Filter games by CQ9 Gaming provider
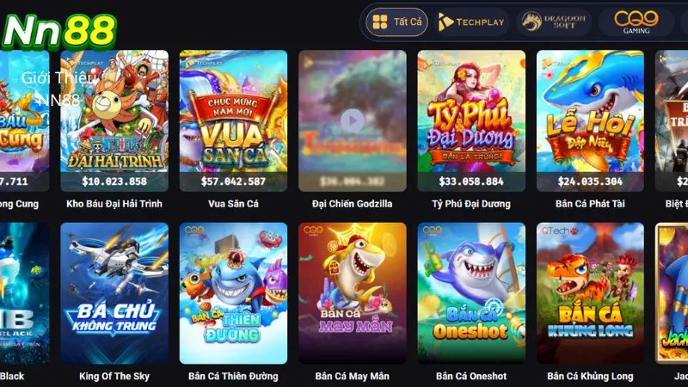The image size is (688, 387). coord(636,22)
